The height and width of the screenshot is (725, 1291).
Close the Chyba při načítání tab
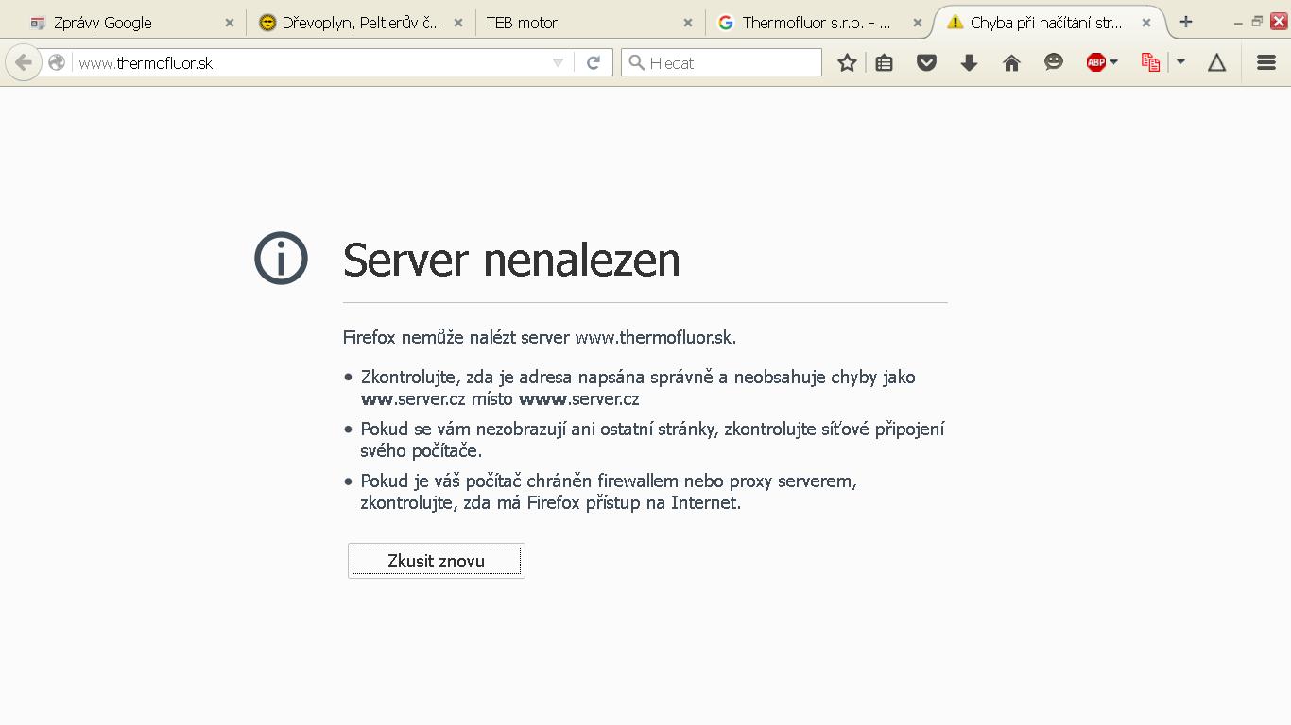[1145, 23]
